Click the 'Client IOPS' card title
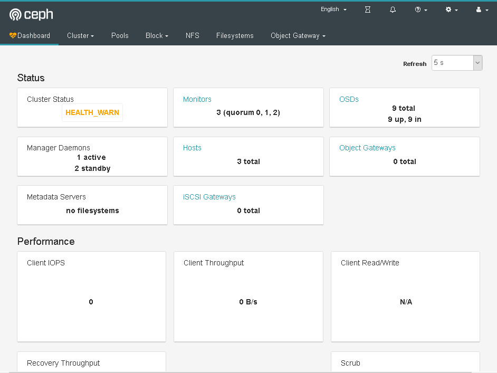This screenshot has width=497, height=373. click(46, 263)
